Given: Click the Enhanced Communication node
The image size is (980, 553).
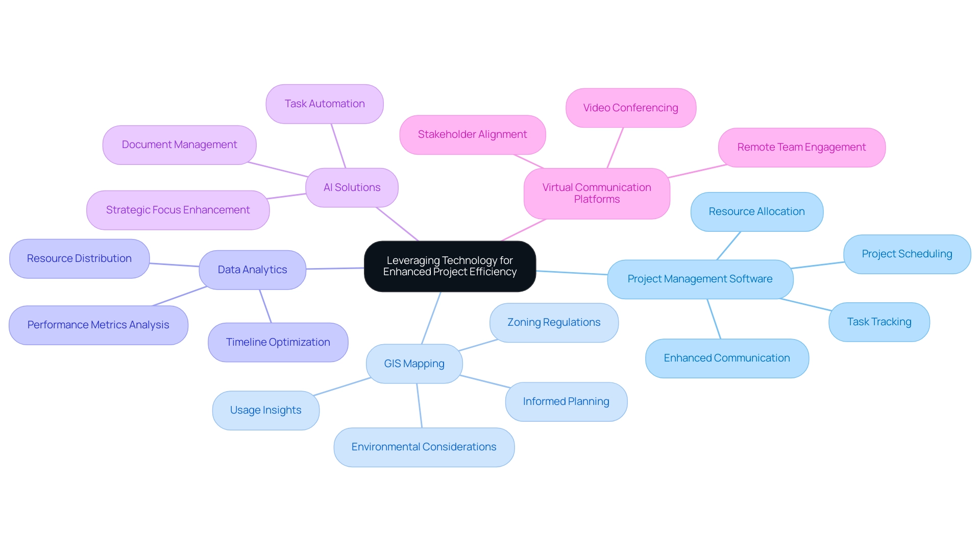Looking at the screenshot, I should coord(724,357).
